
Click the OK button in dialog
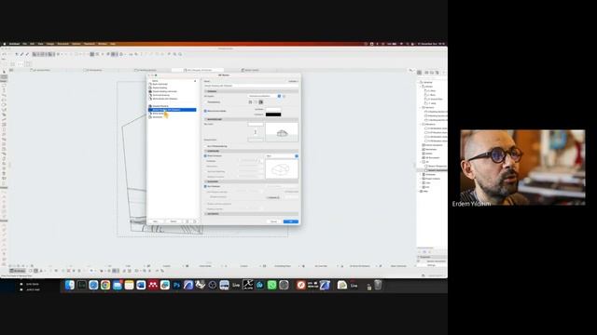pos(291,221)
